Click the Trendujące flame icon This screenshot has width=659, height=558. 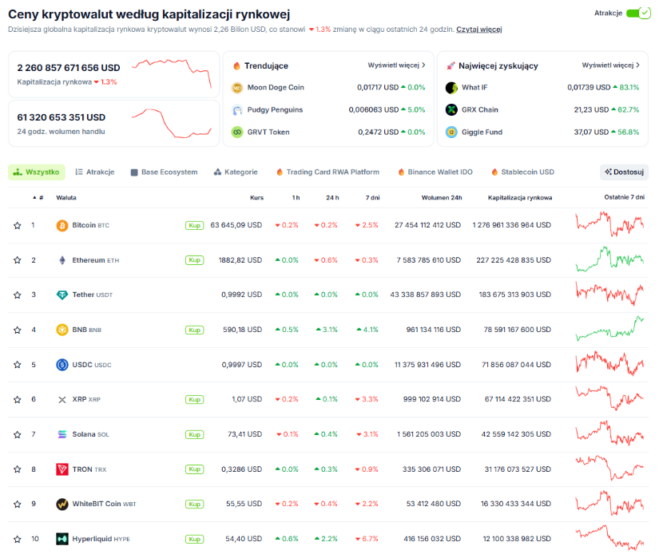coord(236,66)
